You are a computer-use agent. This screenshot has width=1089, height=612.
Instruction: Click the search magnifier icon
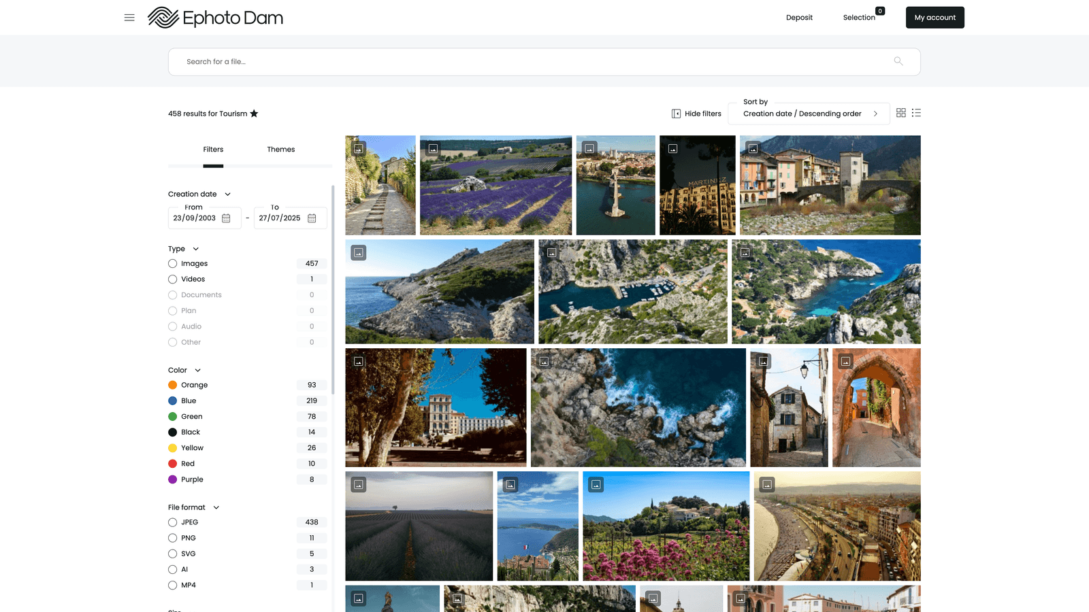point(898,61)
